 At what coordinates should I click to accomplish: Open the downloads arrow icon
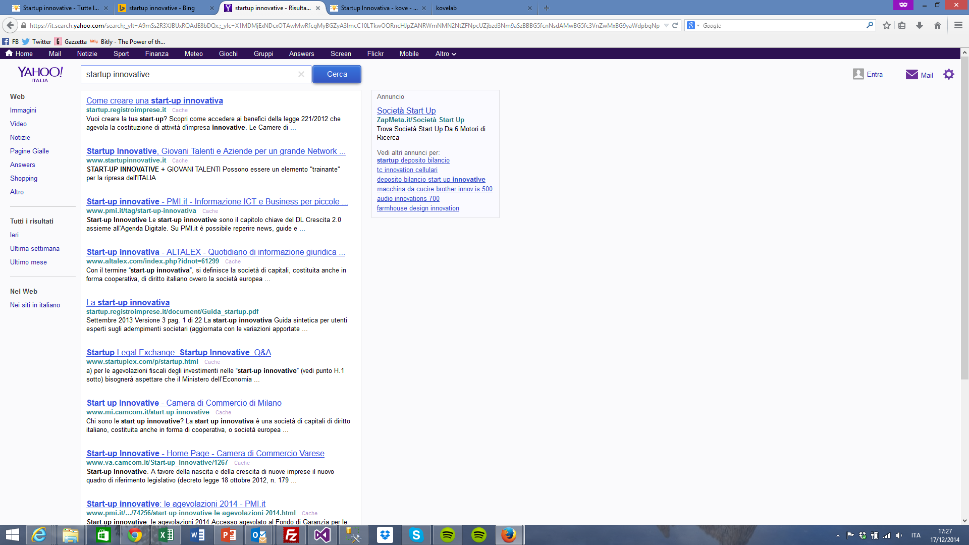point(920,25)
